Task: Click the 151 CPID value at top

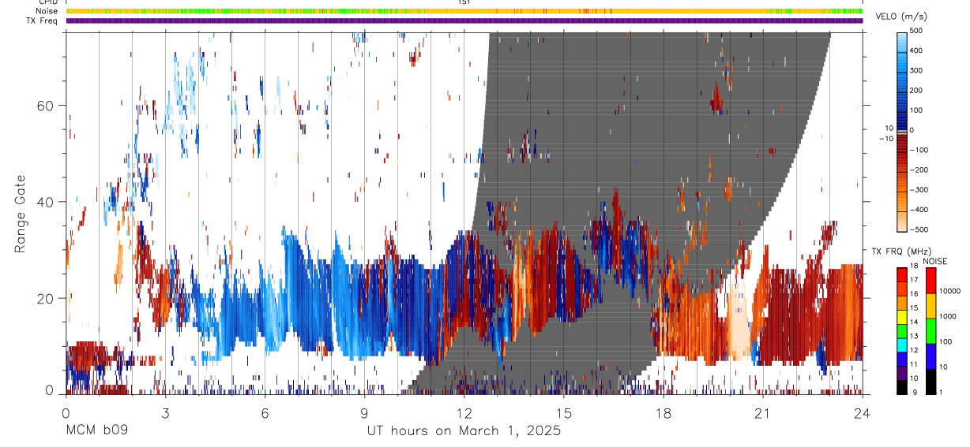Action: (464, 2)
